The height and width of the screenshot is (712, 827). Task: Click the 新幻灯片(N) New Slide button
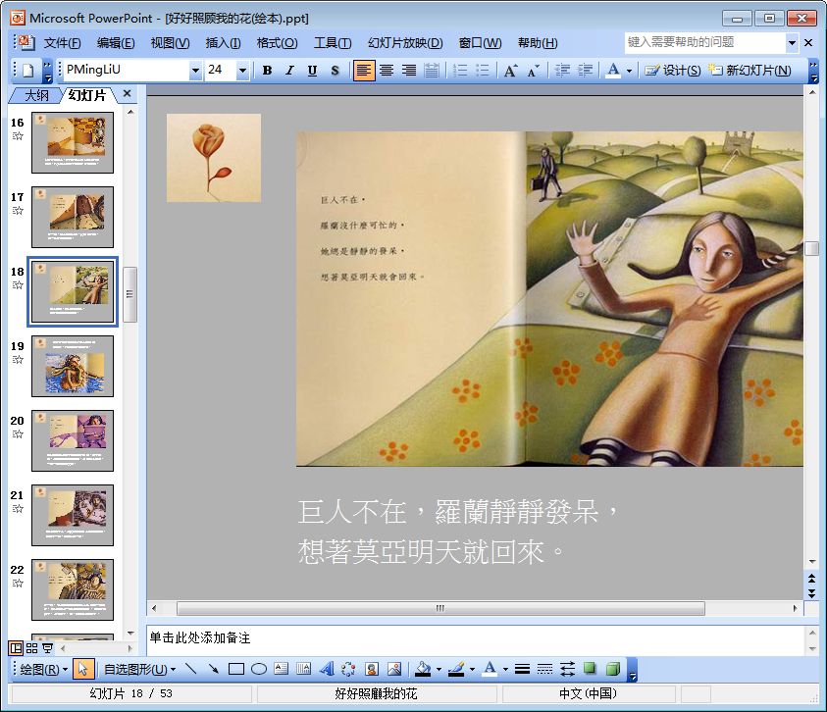749,71
